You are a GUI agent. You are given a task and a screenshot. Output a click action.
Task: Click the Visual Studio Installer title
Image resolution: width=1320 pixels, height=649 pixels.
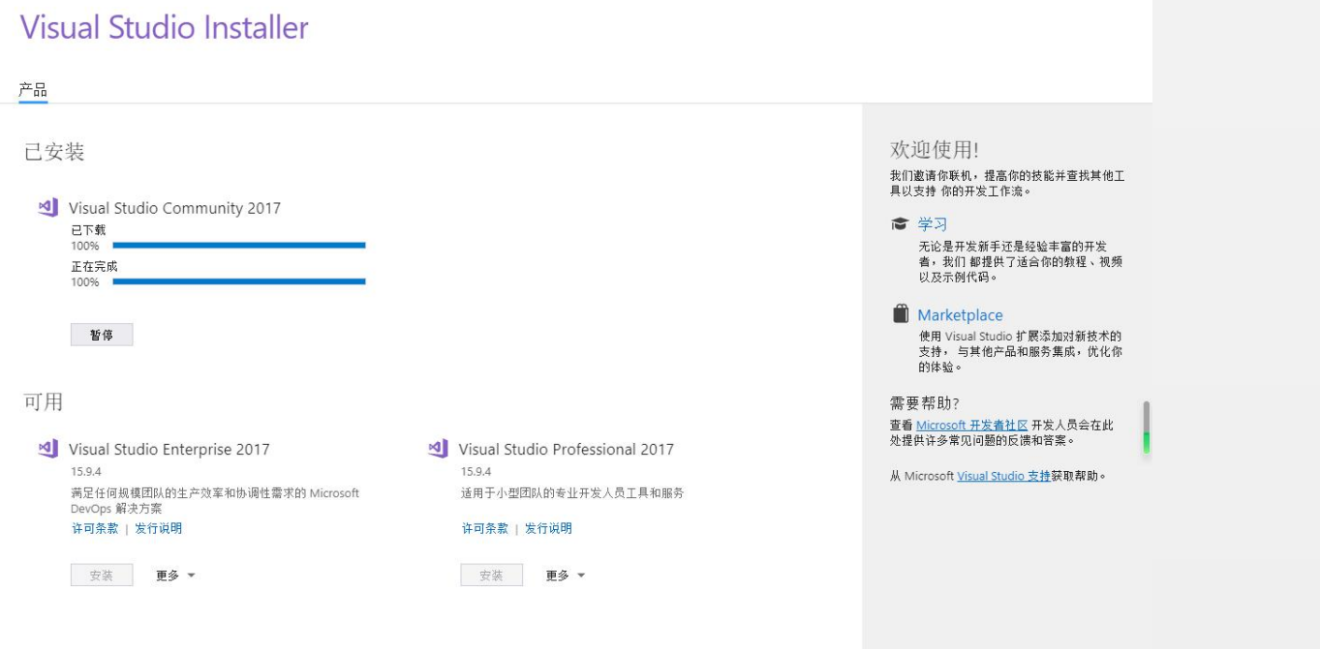tap(165, 27)
